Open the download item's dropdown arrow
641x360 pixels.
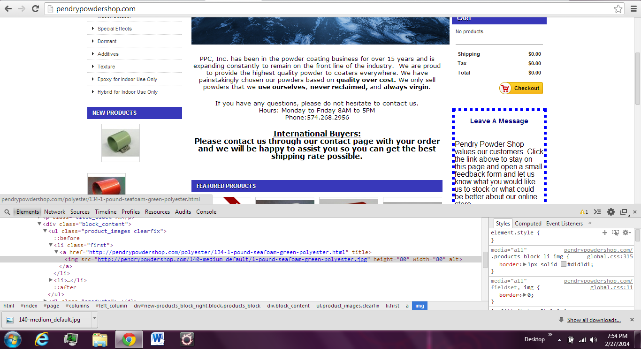(x=94, y=319)
